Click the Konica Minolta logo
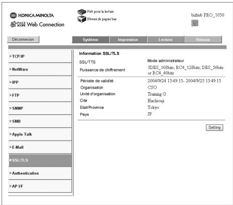 (x=32, y=15)
